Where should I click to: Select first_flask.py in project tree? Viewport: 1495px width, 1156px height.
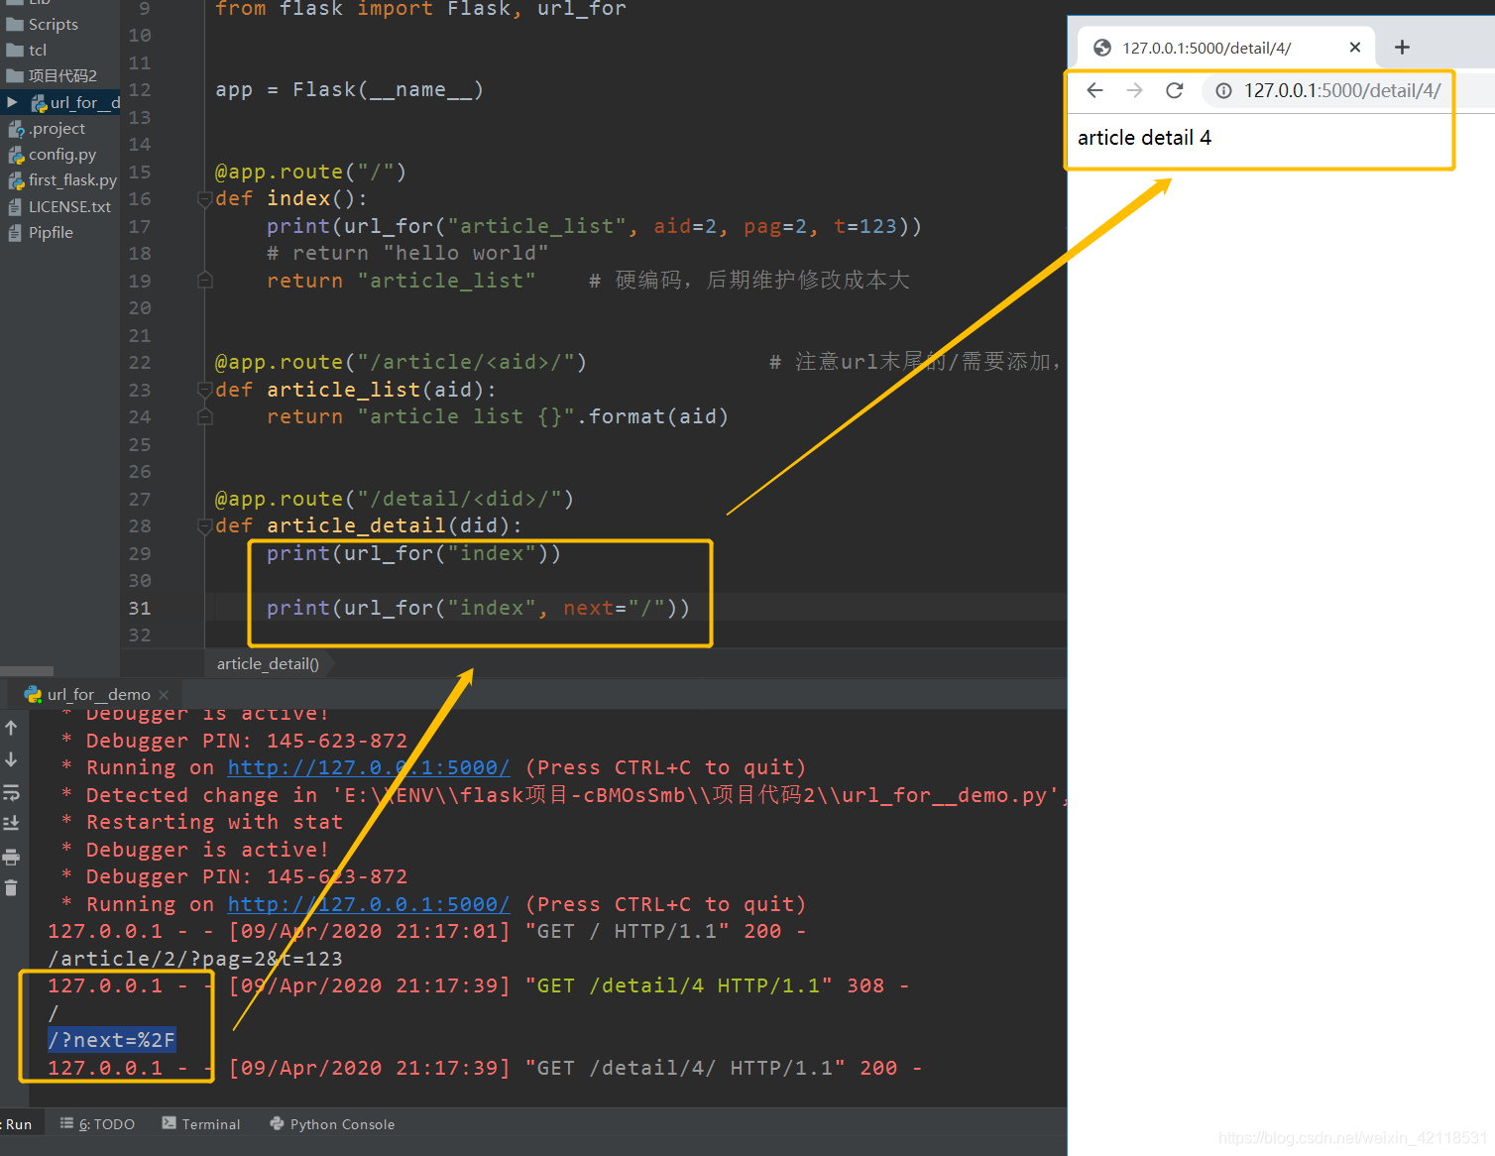(61, 180)
